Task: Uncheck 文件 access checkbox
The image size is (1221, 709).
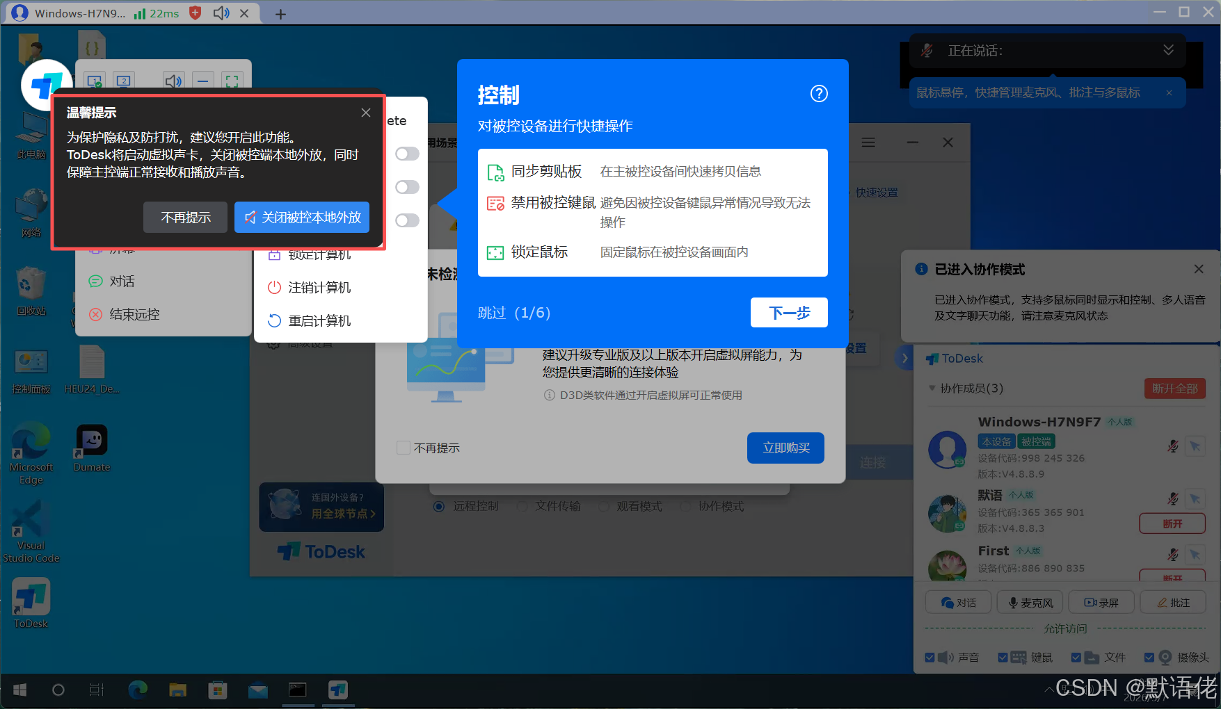Action: tap(1076, 658)
